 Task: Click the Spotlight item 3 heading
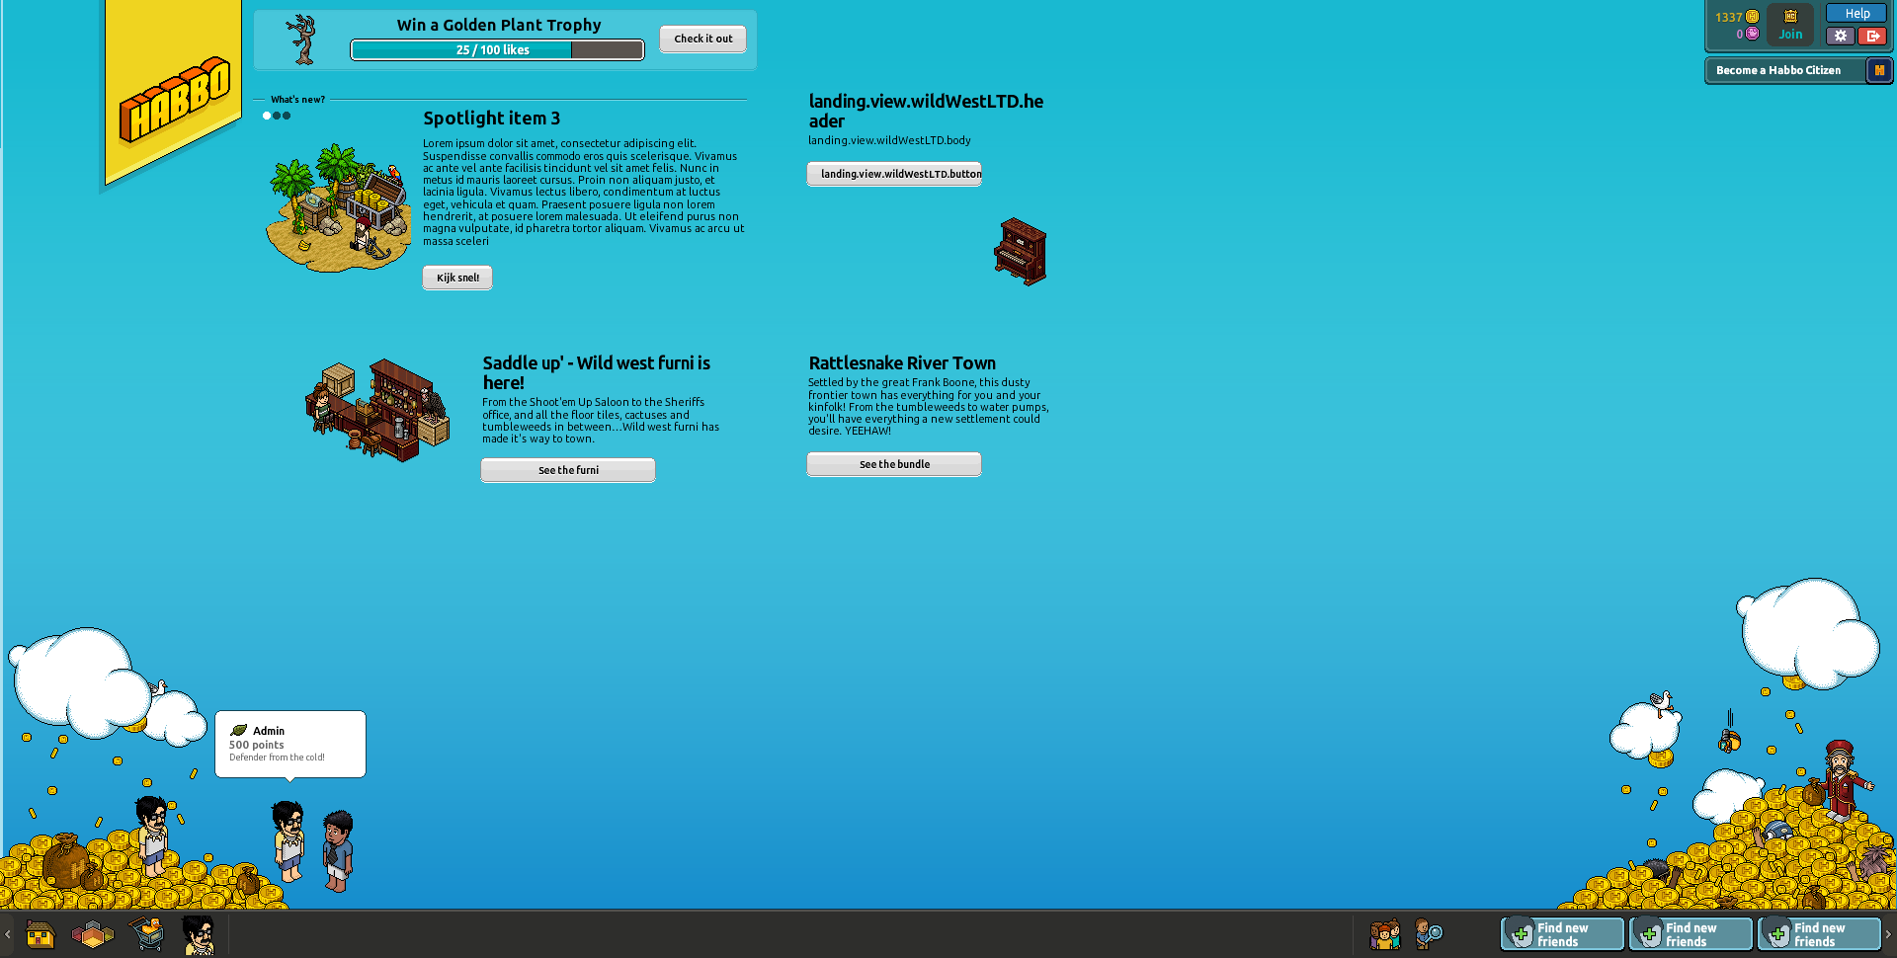pyautogui.click(x=491, y=119)
